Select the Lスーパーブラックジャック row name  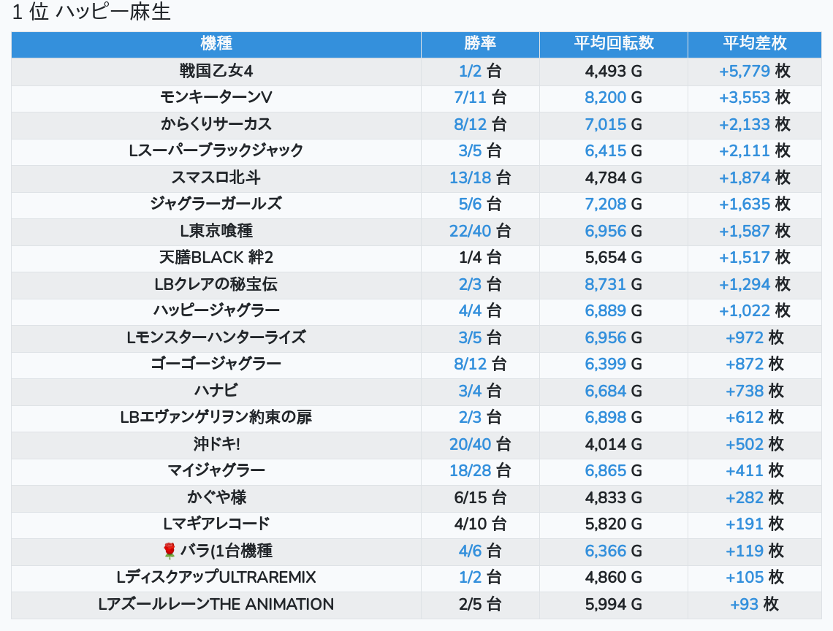coord(216,151)
